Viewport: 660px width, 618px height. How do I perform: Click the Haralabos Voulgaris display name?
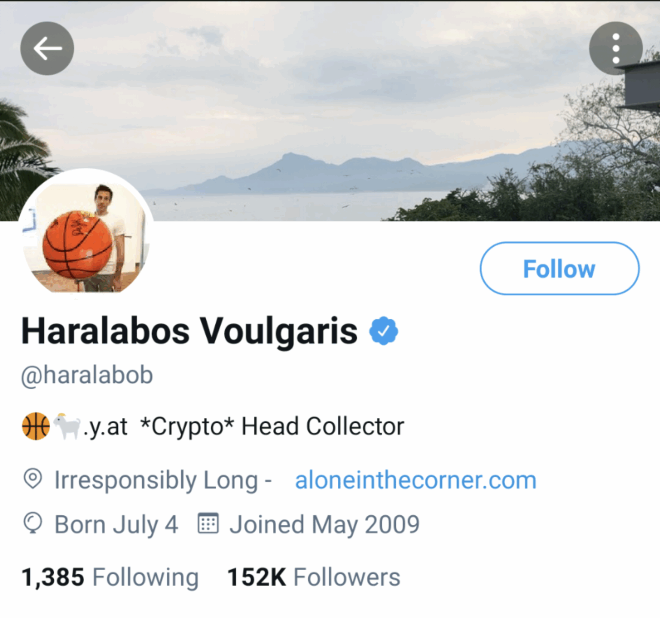click(189, 331)
